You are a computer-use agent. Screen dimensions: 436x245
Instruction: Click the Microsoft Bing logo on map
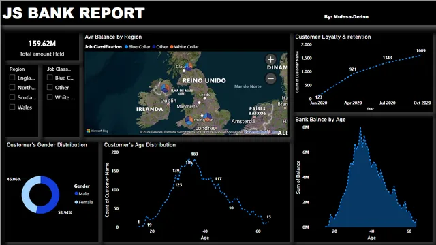coord(97,131)
